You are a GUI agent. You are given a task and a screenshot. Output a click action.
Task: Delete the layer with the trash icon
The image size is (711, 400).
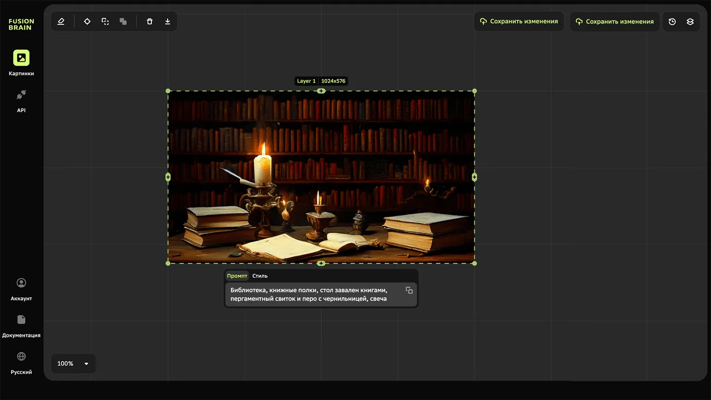(150, 22)
